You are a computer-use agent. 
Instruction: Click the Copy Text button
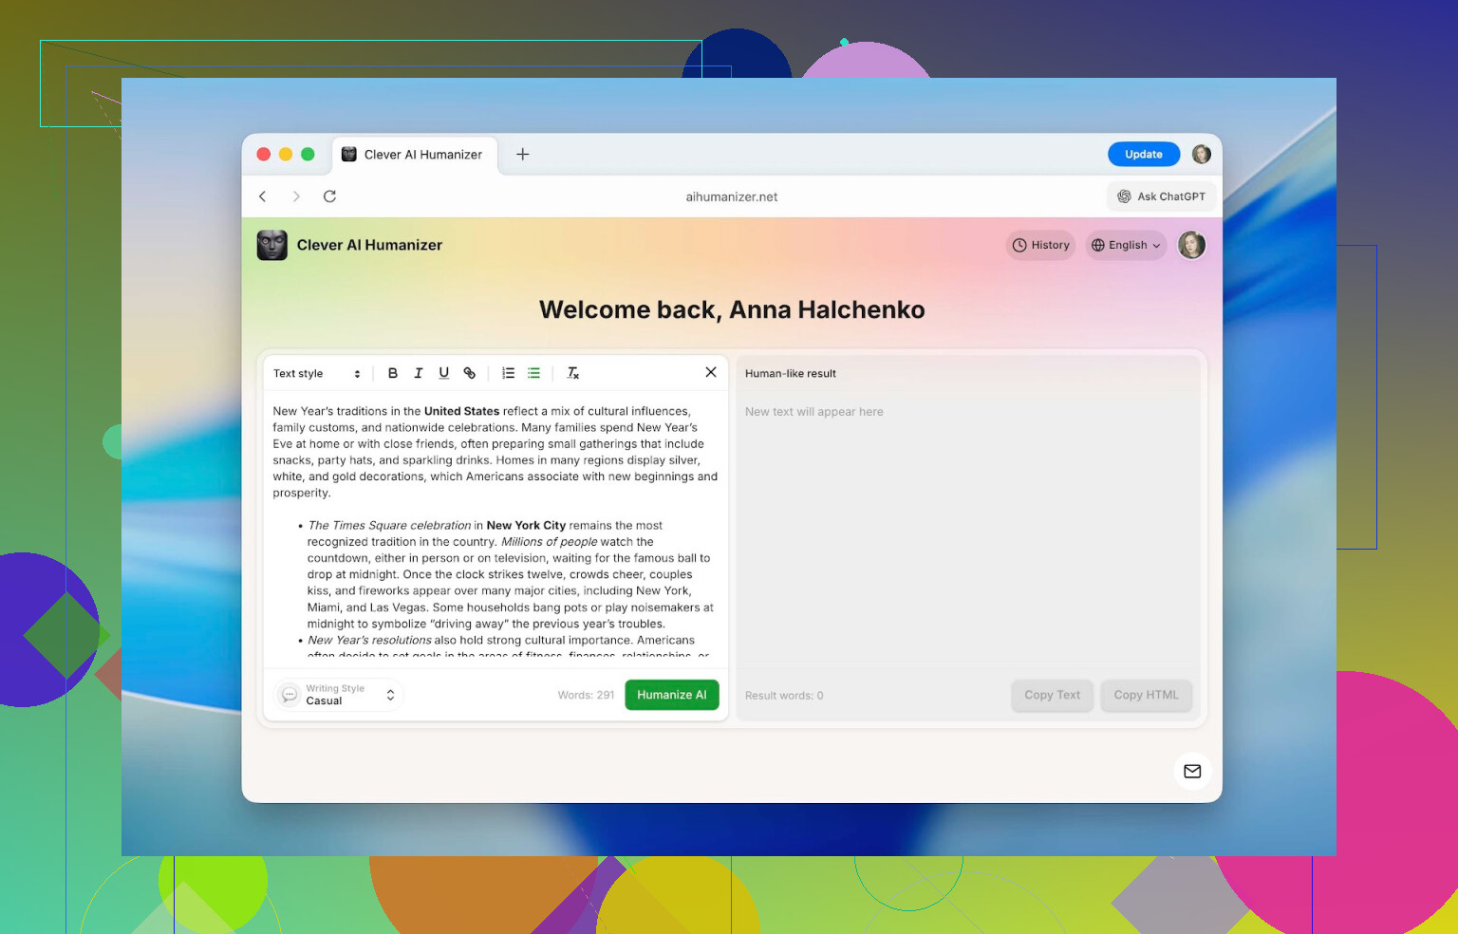tap(1052, 695)
